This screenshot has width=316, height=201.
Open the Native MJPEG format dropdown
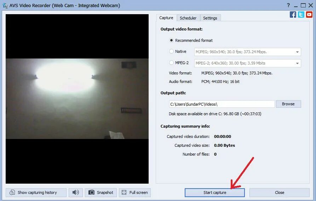(x=247, y=52)
